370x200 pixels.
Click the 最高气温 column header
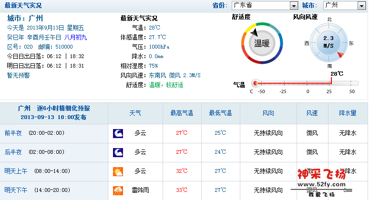point(182,113)
